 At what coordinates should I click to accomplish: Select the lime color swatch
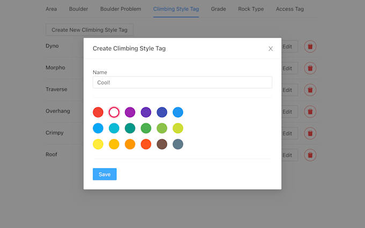178,128
